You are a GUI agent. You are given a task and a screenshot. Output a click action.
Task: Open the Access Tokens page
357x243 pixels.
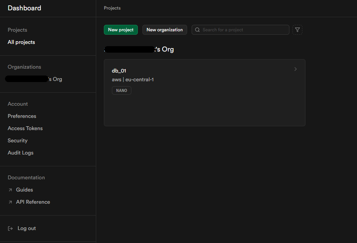[25, 128]
